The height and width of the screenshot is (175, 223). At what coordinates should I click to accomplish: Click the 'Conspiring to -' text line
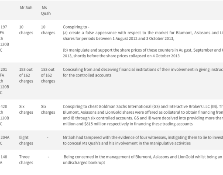click(76, 27)
